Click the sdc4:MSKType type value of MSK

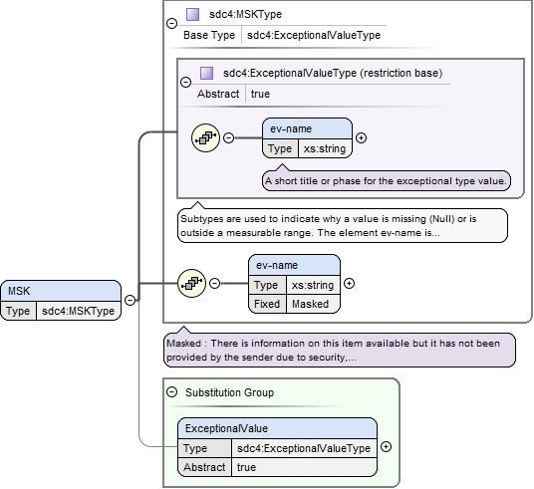tap(79, 311)
